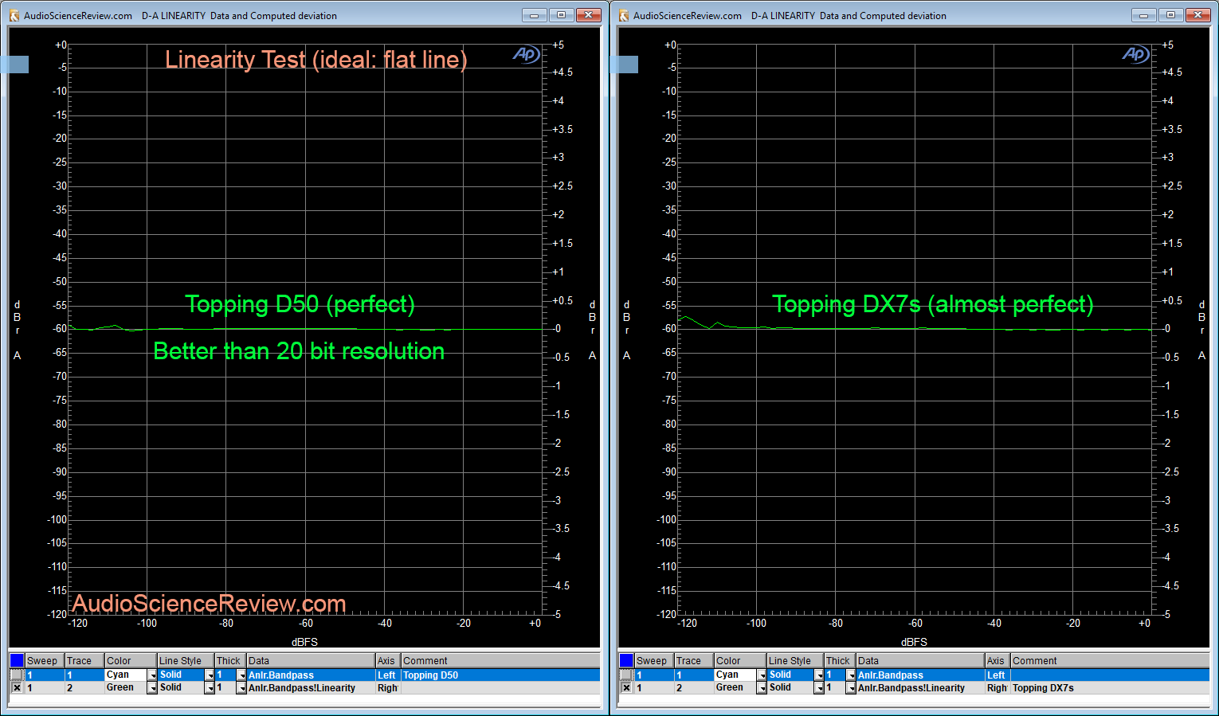Image resolution: width=1219 pixels, height=716 pixels.
Task: Open Cyan row Thick dropdown in left window
Action: coord(241,675)
